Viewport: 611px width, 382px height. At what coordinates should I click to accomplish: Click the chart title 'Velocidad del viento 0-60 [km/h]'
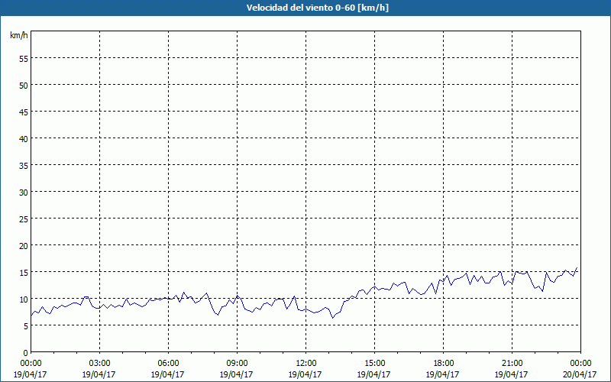(x=317, y=8)
